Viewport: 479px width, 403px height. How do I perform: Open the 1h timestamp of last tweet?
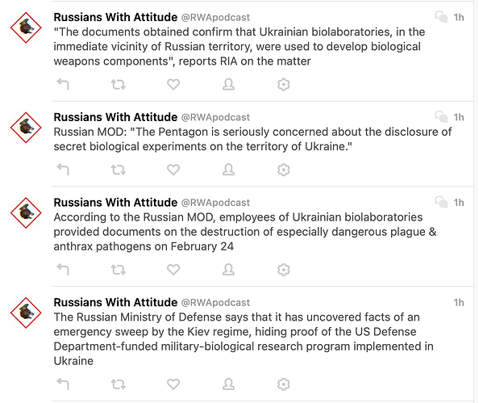click(x=459, y=303)
